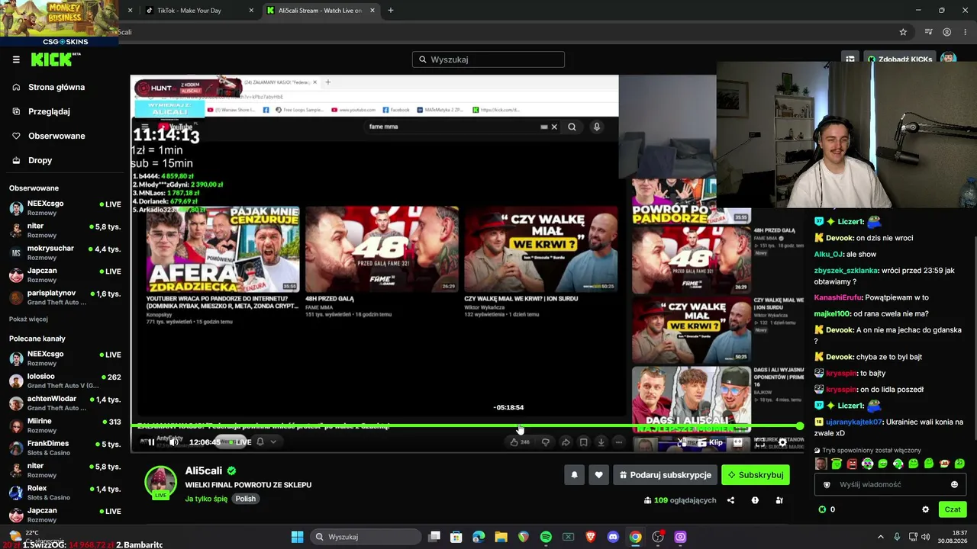Click the Kick Wyszukaj search field
The width and height of the screenshot is (977, 549).
[x=488, y=59]
